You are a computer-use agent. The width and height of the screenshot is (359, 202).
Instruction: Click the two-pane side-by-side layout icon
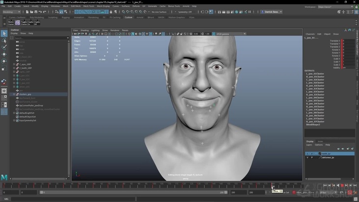(x=4, y=105)
